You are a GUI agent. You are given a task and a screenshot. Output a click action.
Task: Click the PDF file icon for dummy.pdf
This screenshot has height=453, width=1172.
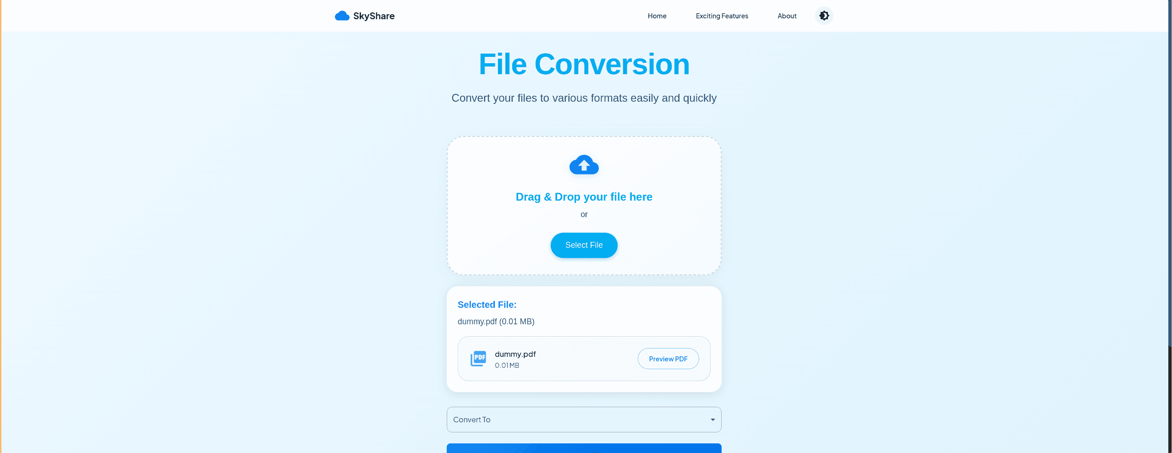[478, 359]
